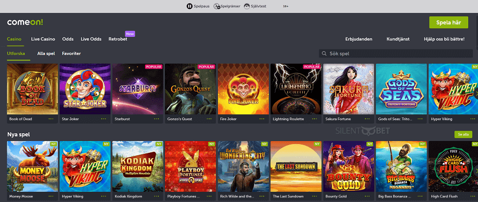Open more options for Money Moose
478x202 pixels.
tap(51, 196)
